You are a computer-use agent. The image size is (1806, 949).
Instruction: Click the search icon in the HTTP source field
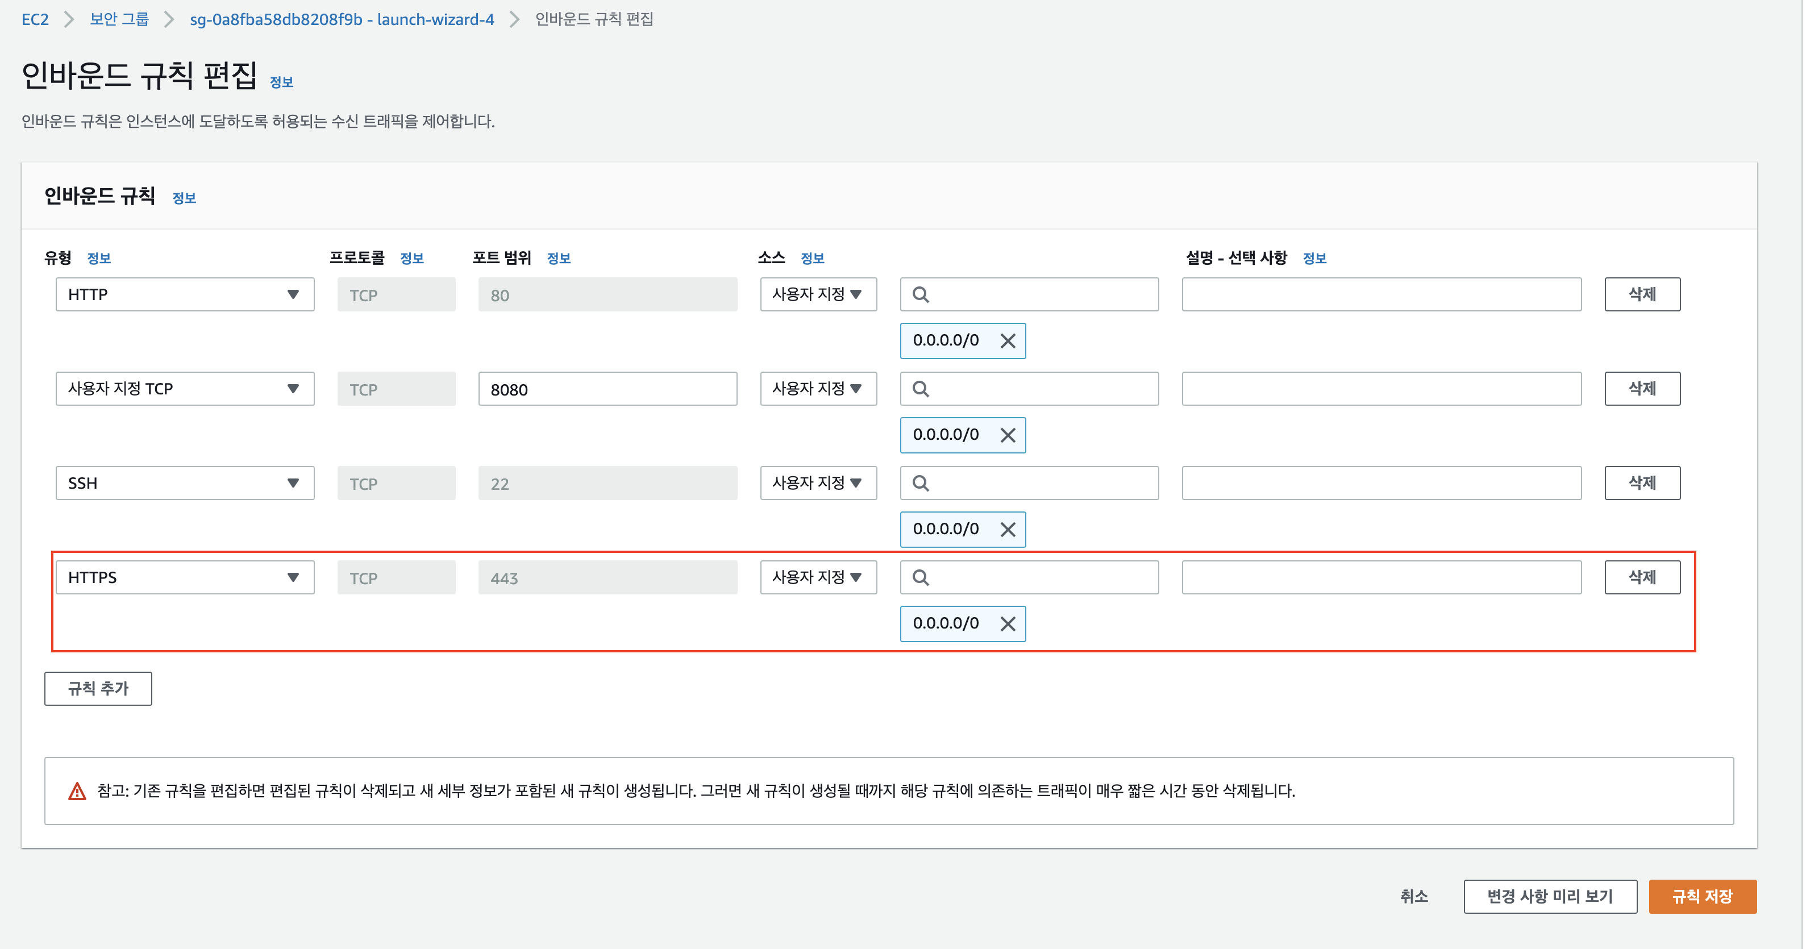pos(921,295)
